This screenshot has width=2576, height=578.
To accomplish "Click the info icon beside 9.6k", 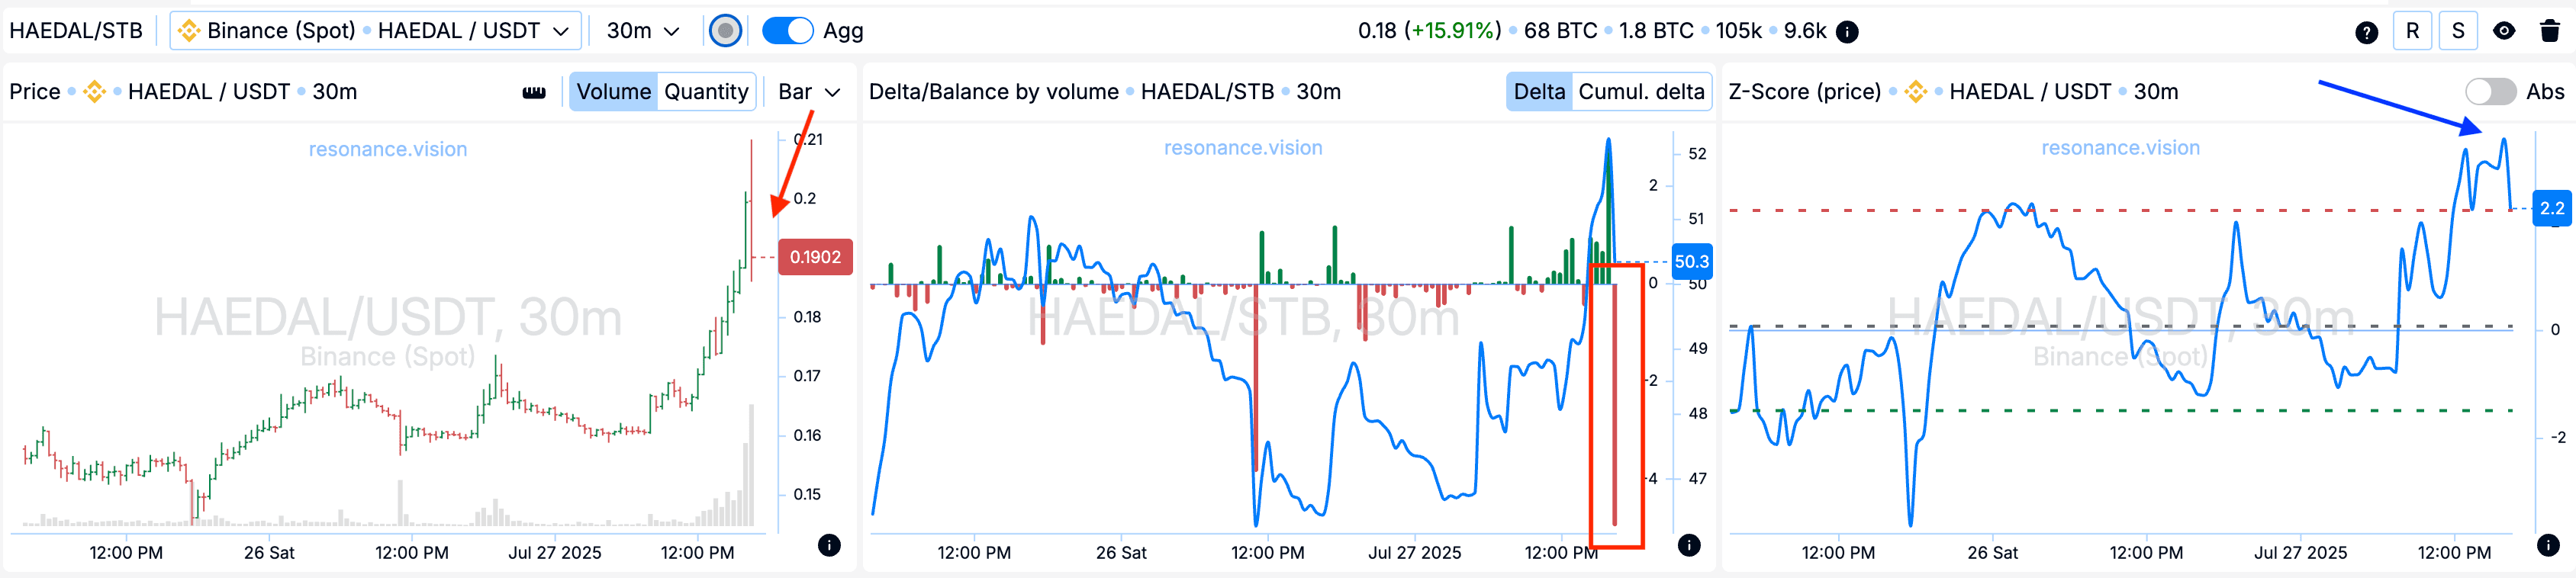I will 1848,32.
